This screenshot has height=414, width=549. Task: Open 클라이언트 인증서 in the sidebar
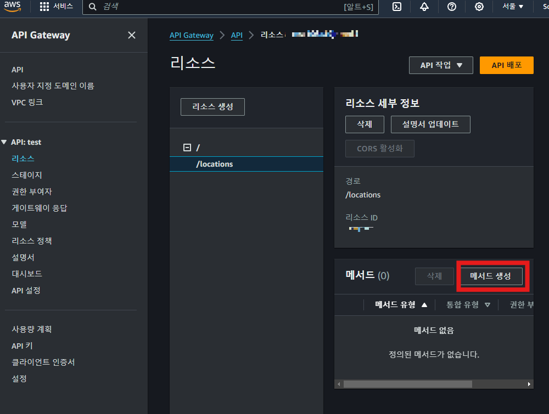click(43, 362)
